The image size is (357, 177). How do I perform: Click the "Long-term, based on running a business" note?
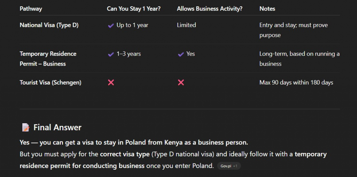pyautogui.click(x=299, y=59)
